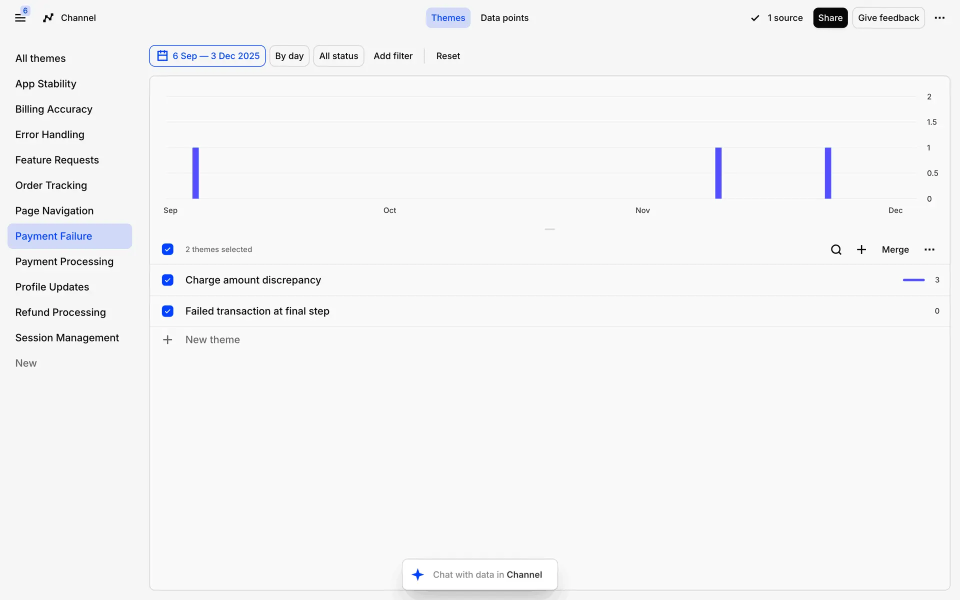This screenshot has width=960, height=600.
Task: Open the three-dot menu beside Merge
Action: click(x=929, y=249)
